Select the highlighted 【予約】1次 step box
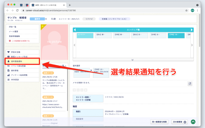 176,35
